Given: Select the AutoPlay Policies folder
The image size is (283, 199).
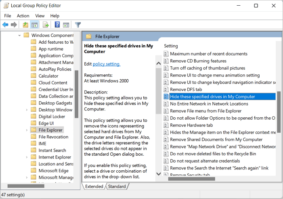Looking at the screenshot, I should [55, 69].
